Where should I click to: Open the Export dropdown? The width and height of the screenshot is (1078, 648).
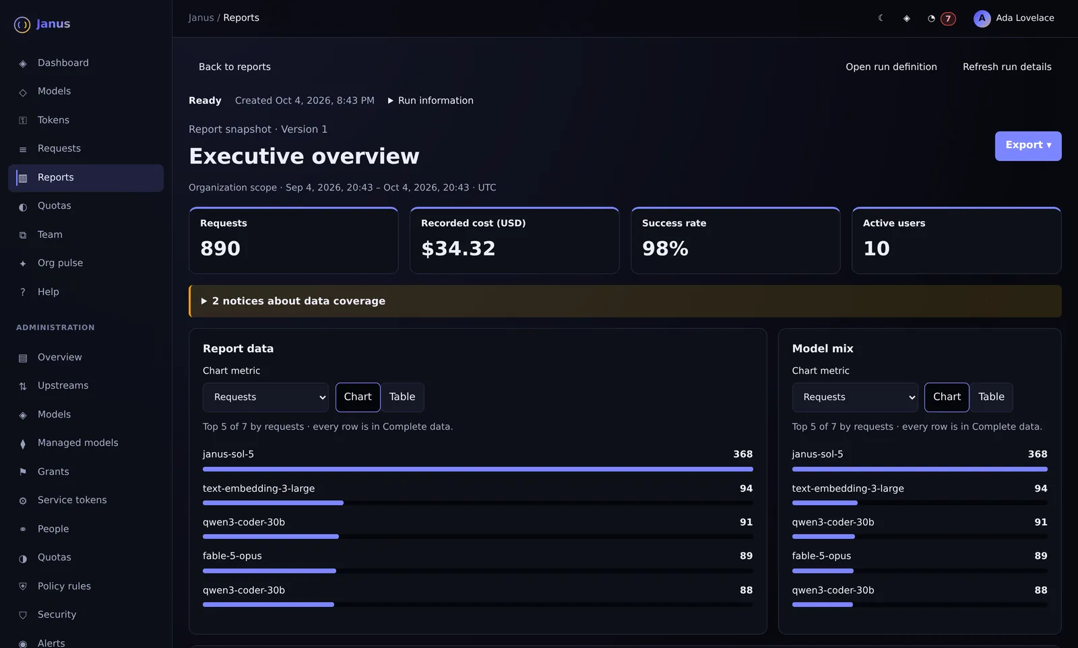coord(1028,145)
